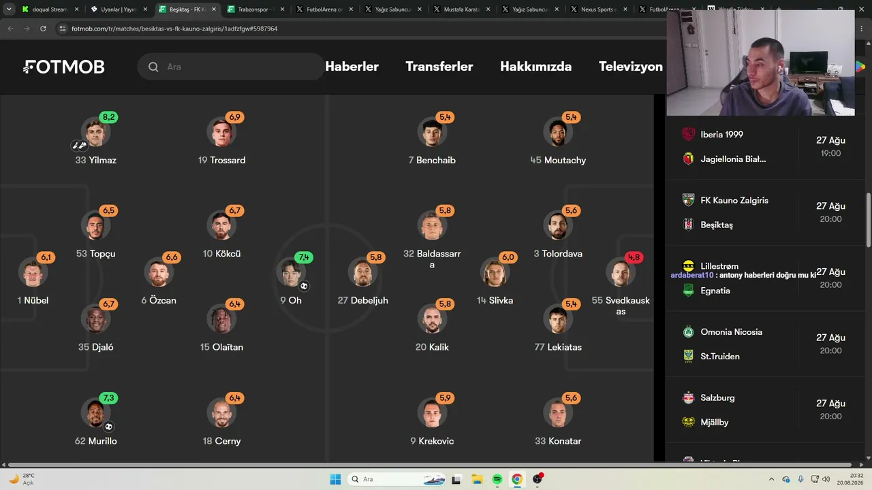Click the Egnatia team crest
This screenshot has height=490, width=872.
pyautogui.click(x=688, y=291)
